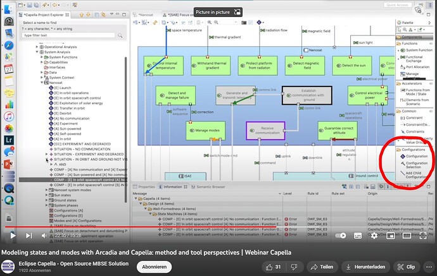Select the Add Child Configuration palette tool

(414, 175)
